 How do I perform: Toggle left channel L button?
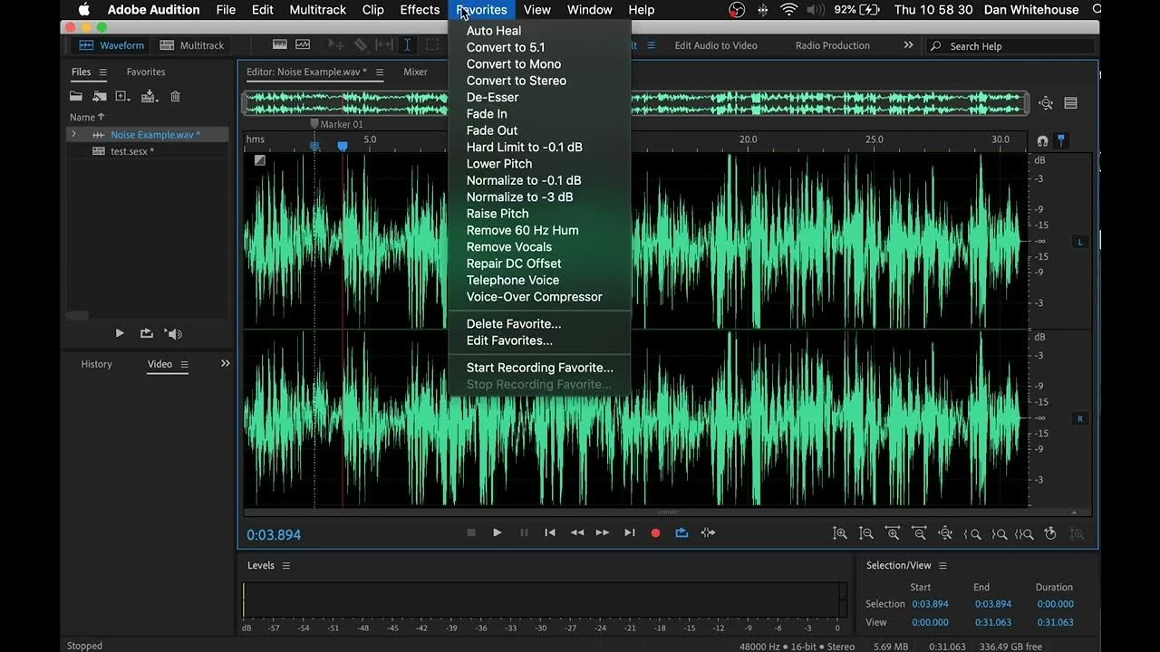pos(1080,242)
